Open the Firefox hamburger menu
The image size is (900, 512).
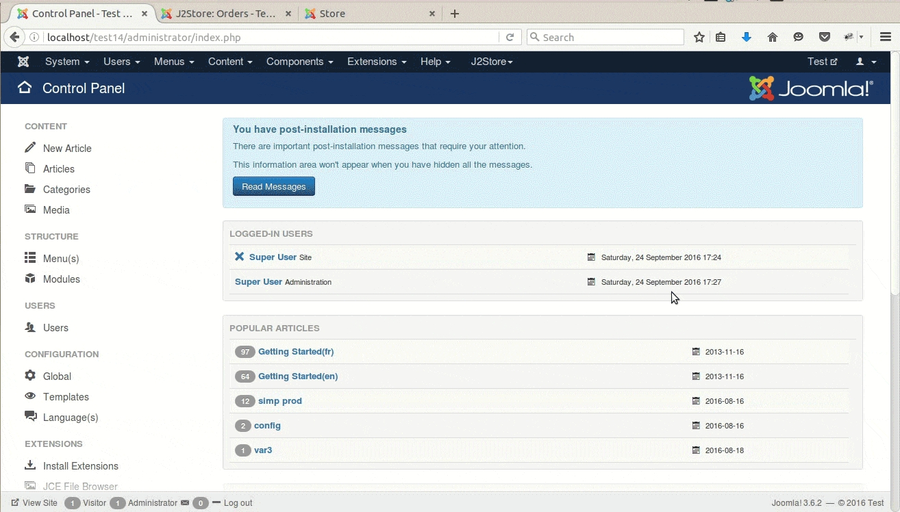coord(885,38)
